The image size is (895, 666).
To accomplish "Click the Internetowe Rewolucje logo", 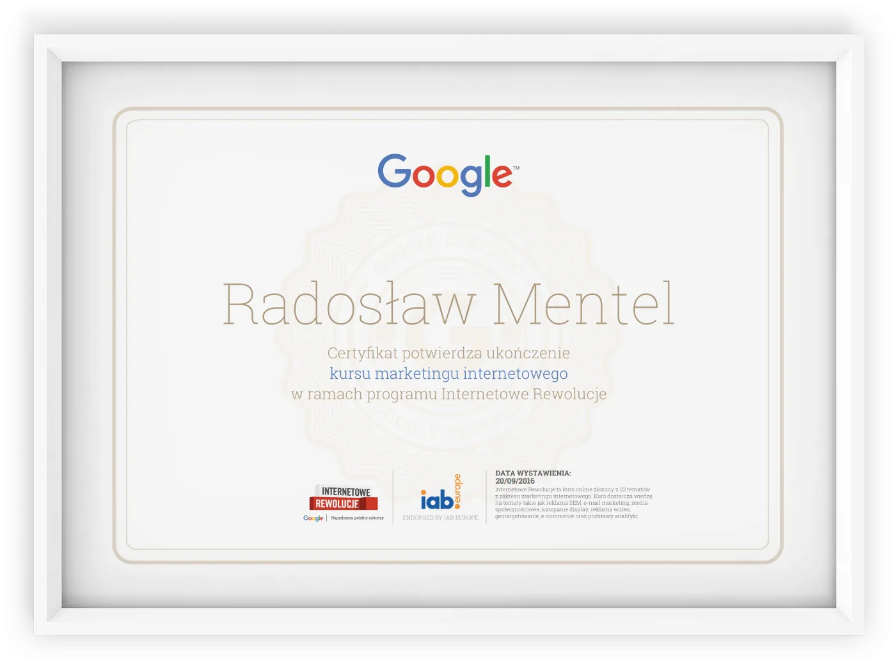I will coord(344,497).
